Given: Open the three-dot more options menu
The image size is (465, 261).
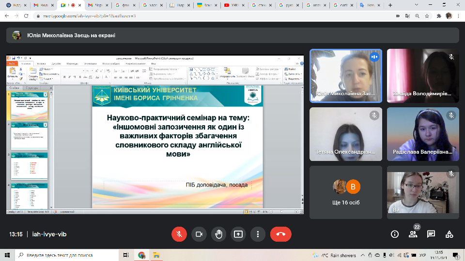Looking at the screenshot, I should pos(258,234).
